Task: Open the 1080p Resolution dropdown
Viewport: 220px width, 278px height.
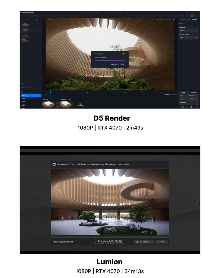Action: click(193, 99)
